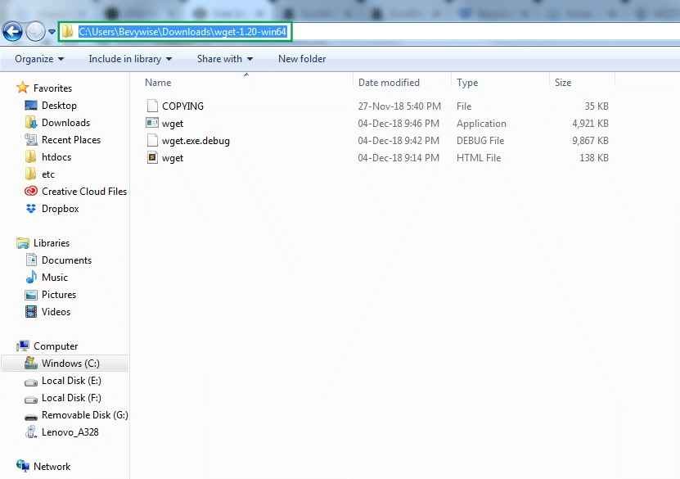Click the Favorites star icon

23,88
